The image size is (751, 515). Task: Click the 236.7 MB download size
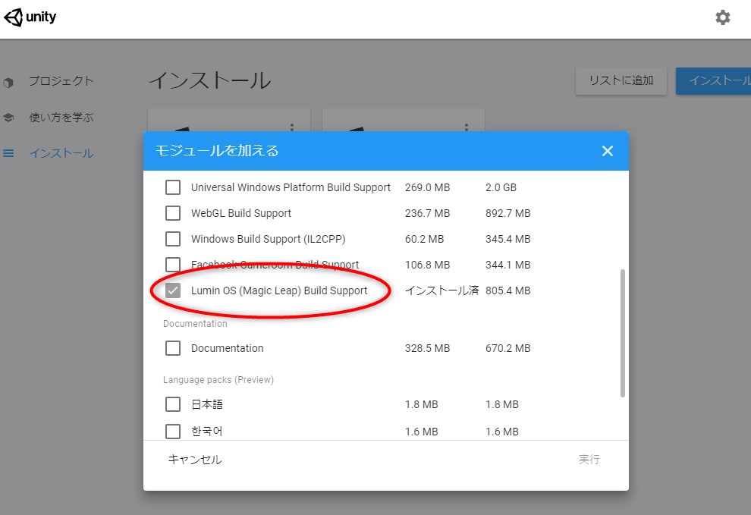click(x=427, y=213)
